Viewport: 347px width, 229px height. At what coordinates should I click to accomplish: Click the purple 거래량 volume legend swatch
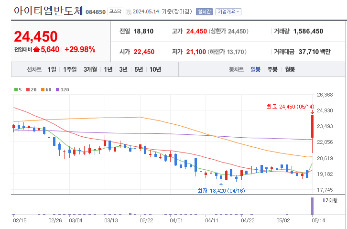[324, 200]
